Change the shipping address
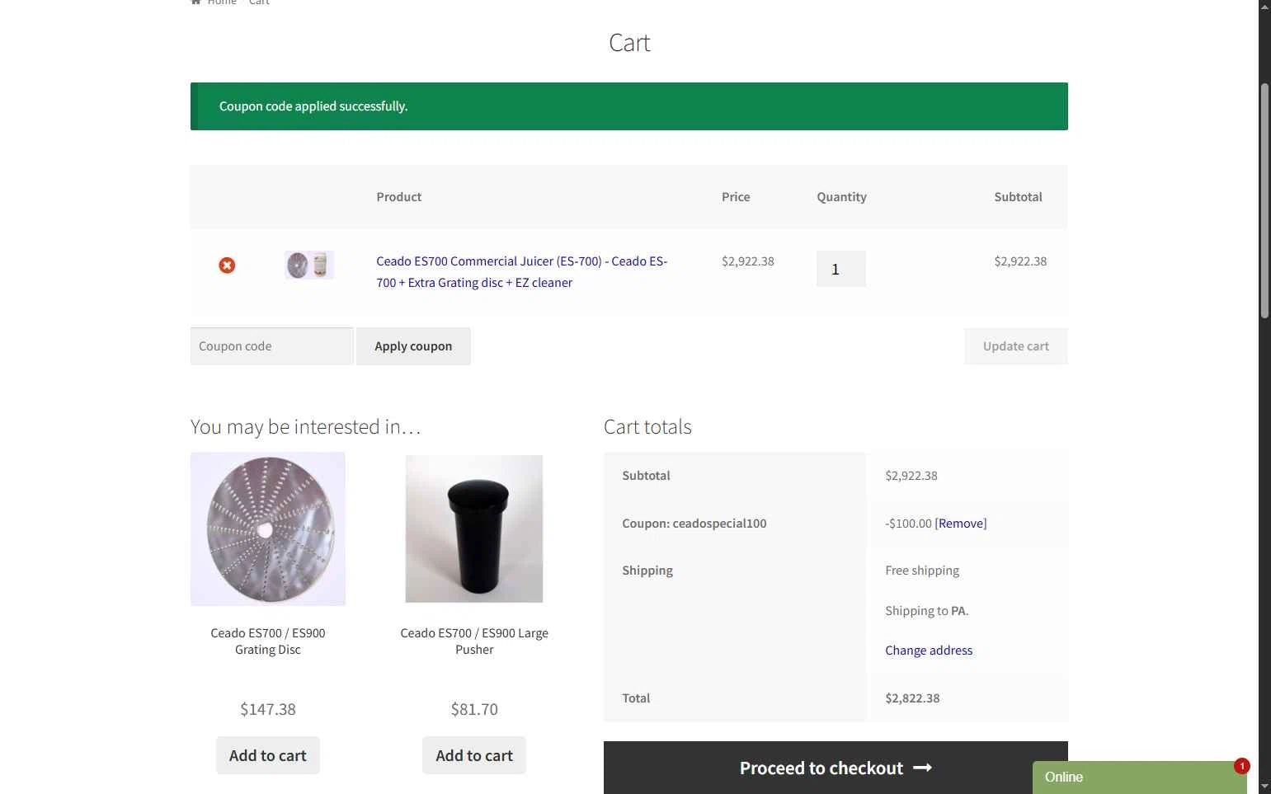1271x794 pixels. pyautogui.click(x=929, y=651)
